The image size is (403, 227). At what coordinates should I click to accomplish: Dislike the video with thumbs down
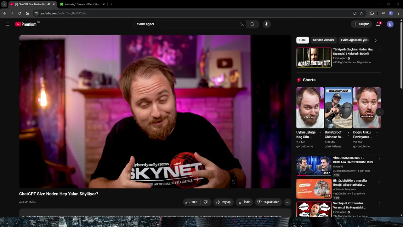pyautogui.click(x=206, y=202)
